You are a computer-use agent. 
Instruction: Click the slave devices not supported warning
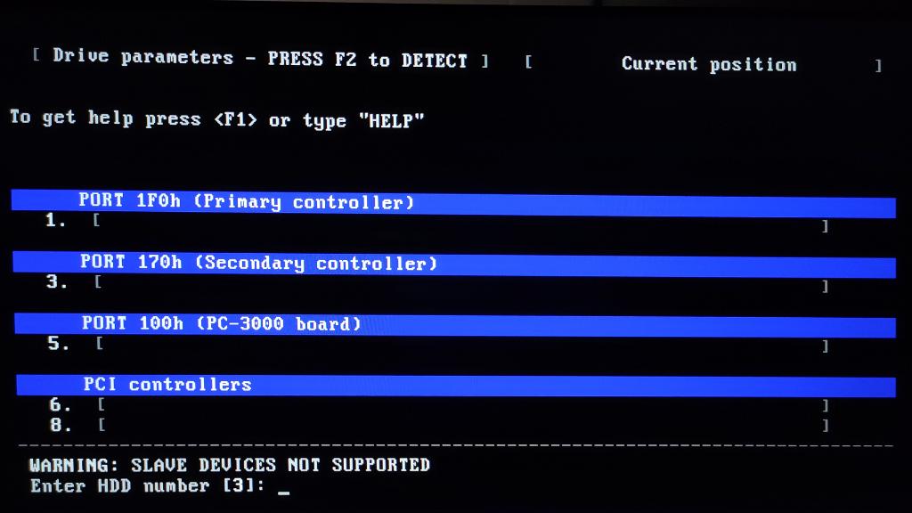(x=229, y=465)
